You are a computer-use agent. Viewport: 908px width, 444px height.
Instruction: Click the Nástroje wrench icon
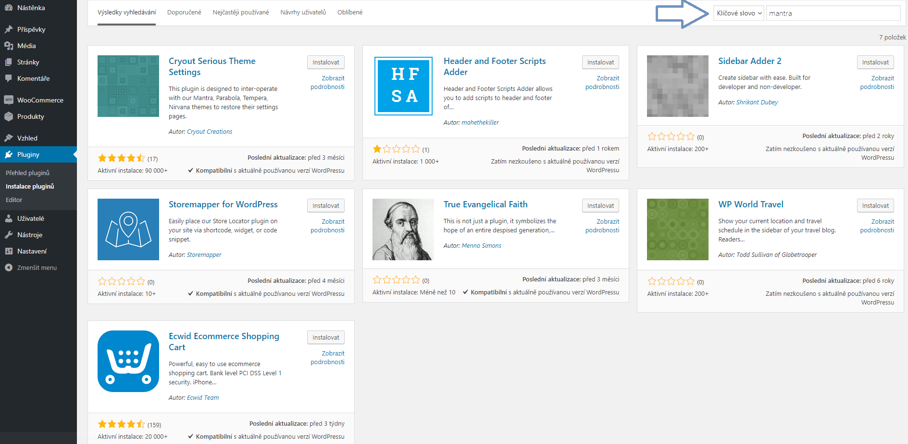pyautogui.click(x=9, y=235)
